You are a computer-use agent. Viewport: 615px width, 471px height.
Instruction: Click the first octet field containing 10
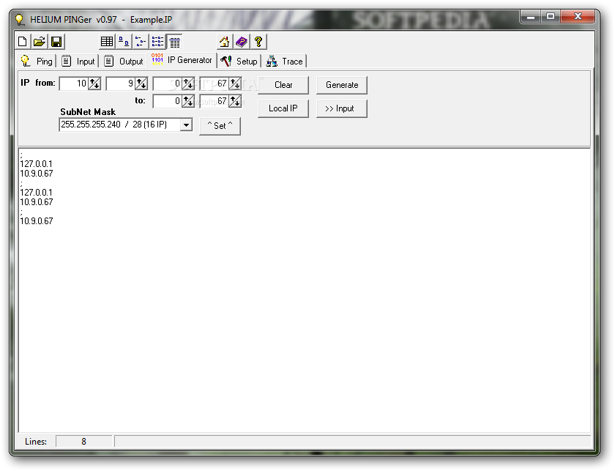pyautogui.click(x=73, y=84)
